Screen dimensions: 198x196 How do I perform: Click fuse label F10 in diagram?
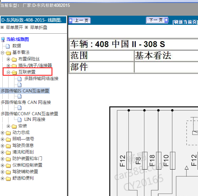(166, 160)
